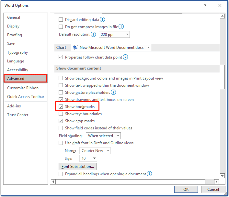Click info icon beside Default resolution label
The image size is (229, 197).
(x=93, y=34)
